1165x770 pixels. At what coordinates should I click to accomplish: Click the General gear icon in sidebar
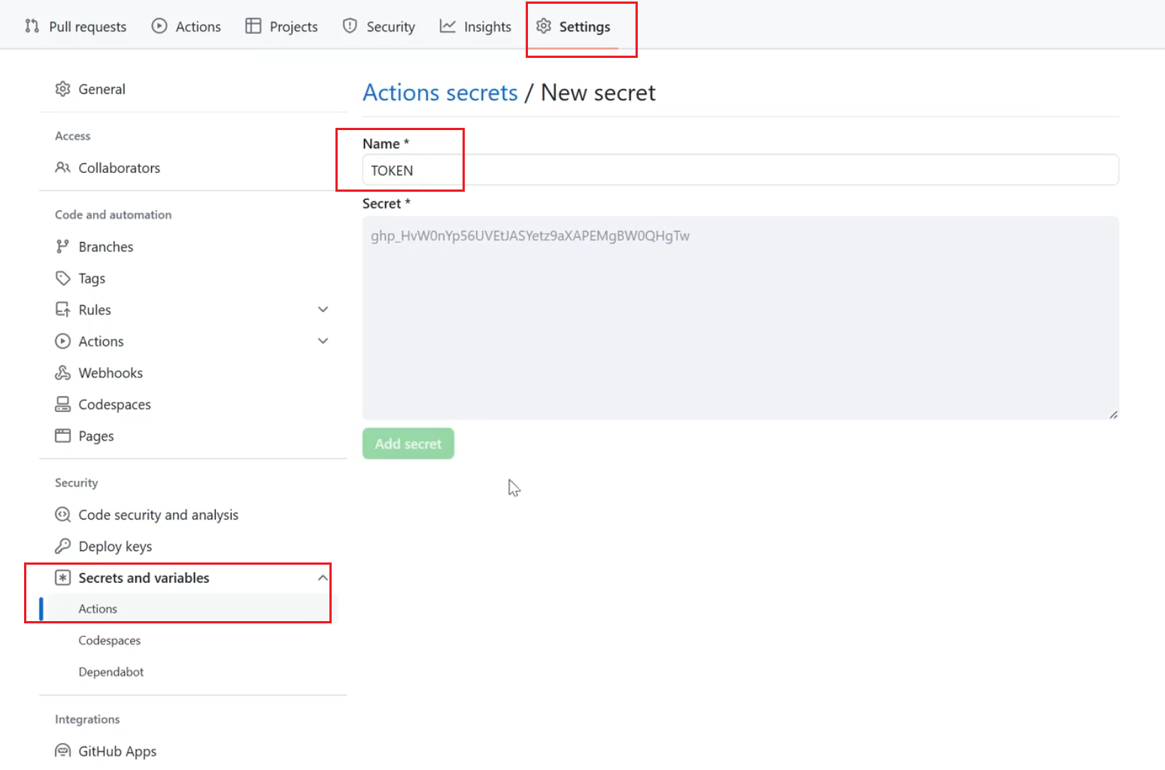coord(62,89)
